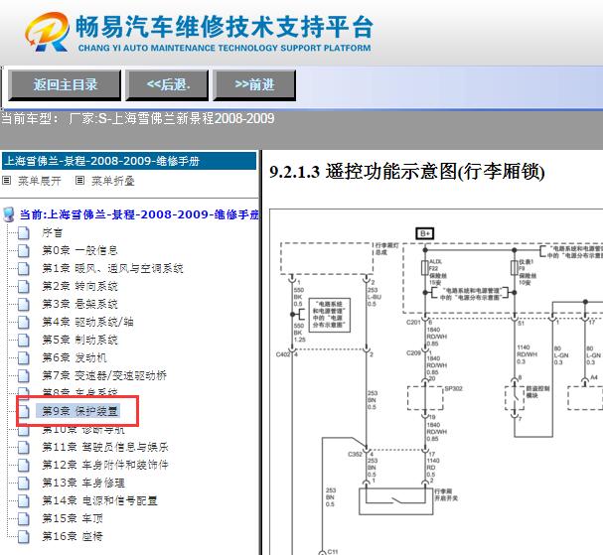Click the 行李厢开启开关 component in diagram
This screenshot has height=555, width=603.
tap(396, 501)
